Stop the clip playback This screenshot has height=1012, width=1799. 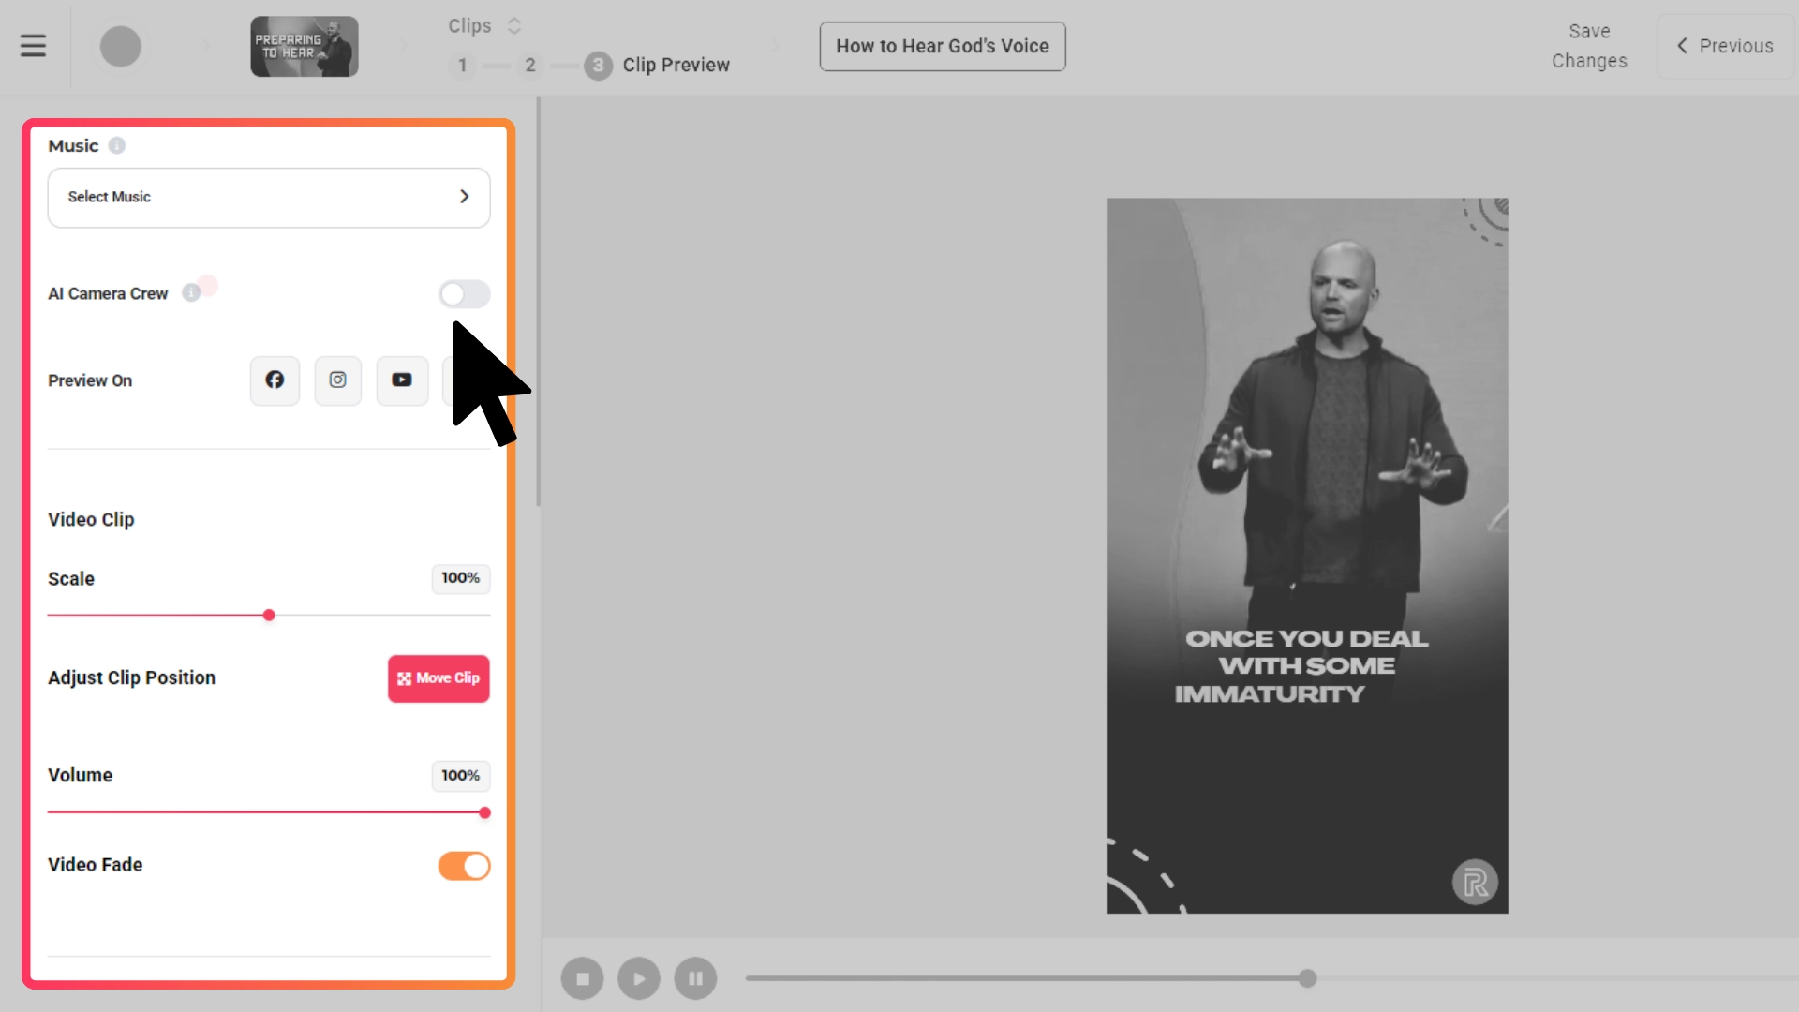(582, 978)
